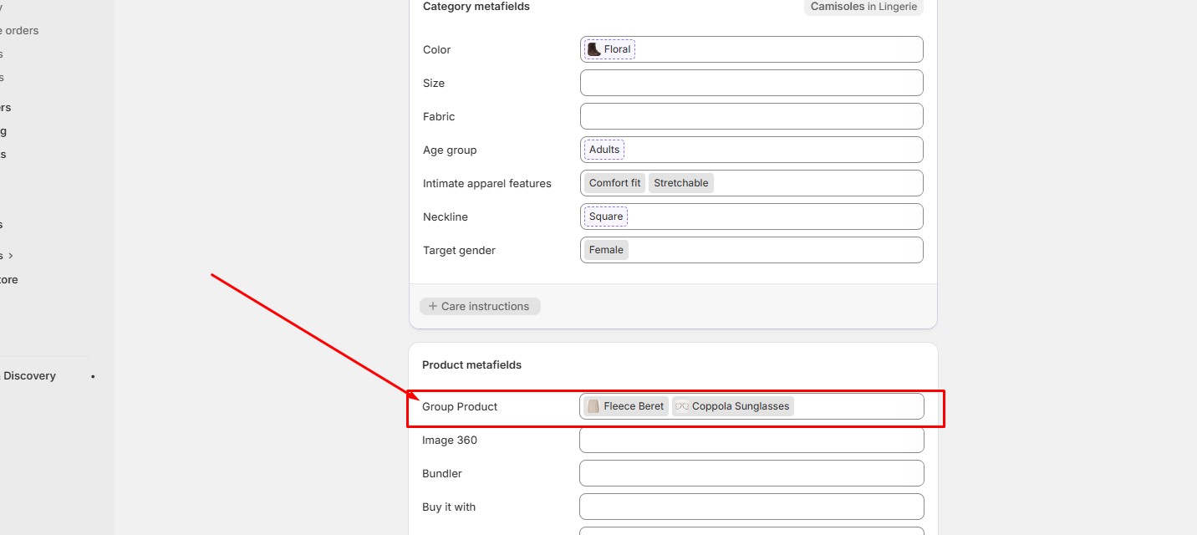Click the Bundler input field
The image size is (1197, 535).
[x=751, y=473]
